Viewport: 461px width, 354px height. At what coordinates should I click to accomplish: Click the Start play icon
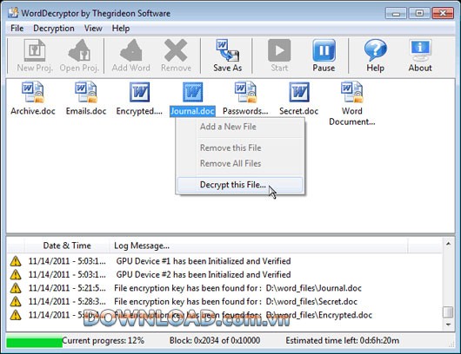coord(279,50)
